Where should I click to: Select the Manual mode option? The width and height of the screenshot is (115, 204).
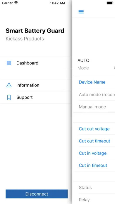click(94, 107)
